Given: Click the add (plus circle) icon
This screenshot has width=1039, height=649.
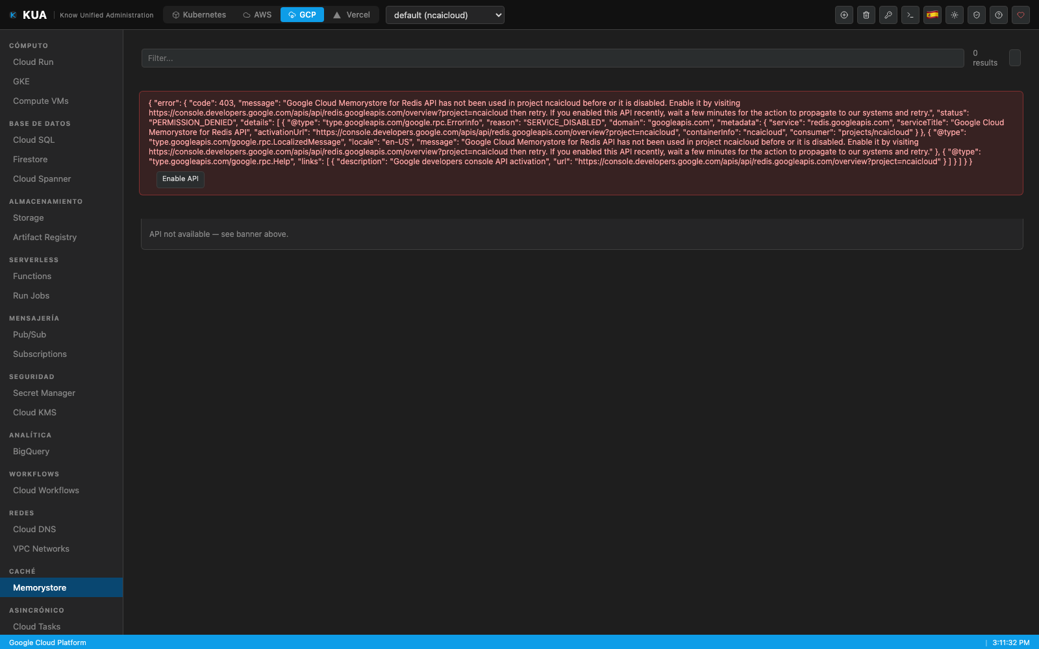Looking at the screenshot, I should pos(844,15).
